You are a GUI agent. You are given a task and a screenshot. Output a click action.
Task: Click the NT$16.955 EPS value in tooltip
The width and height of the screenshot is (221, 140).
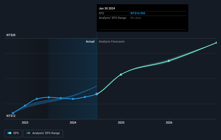[x=138, y=13]
